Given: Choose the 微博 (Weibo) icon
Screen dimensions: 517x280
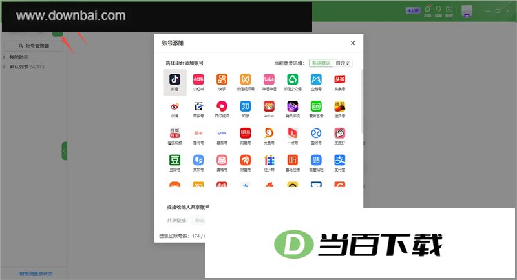Looking at the screenshot, I should 174,106.
